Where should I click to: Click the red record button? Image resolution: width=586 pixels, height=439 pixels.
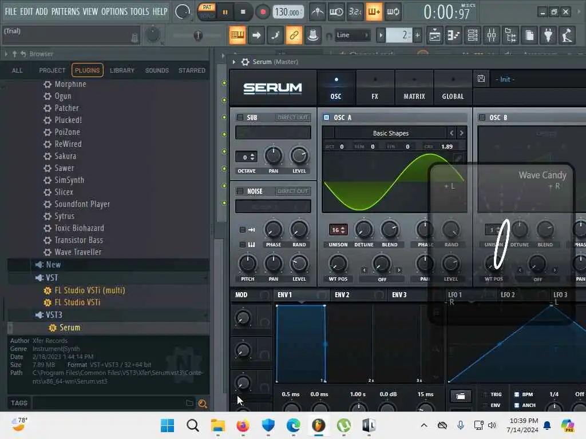(263, 12)
